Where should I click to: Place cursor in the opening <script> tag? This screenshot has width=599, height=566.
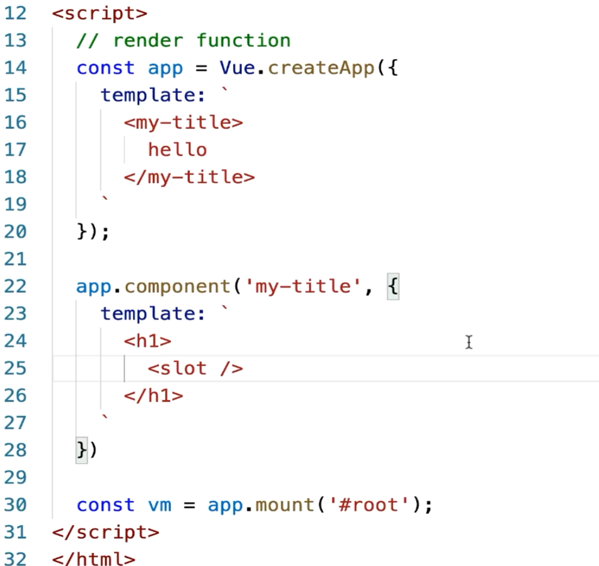(100, 14)
